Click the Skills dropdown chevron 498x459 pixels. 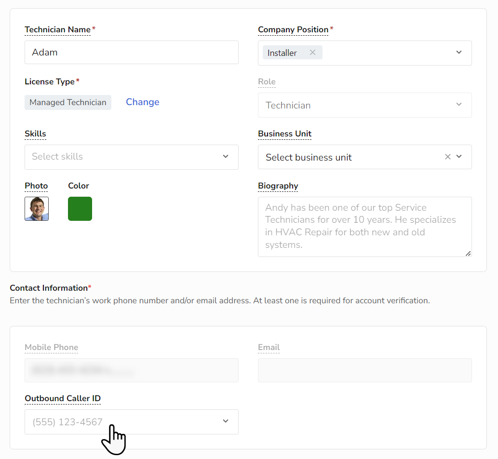(x=225, y=157)
